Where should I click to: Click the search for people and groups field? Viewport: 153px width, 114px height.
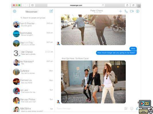pos(33,18)
